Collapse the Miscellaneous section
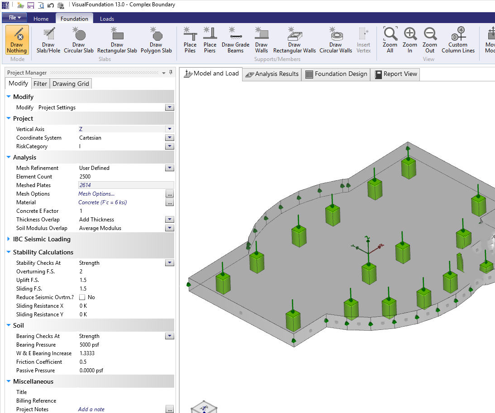The height and width of the screenshot is (413, 495). [9, 381]
